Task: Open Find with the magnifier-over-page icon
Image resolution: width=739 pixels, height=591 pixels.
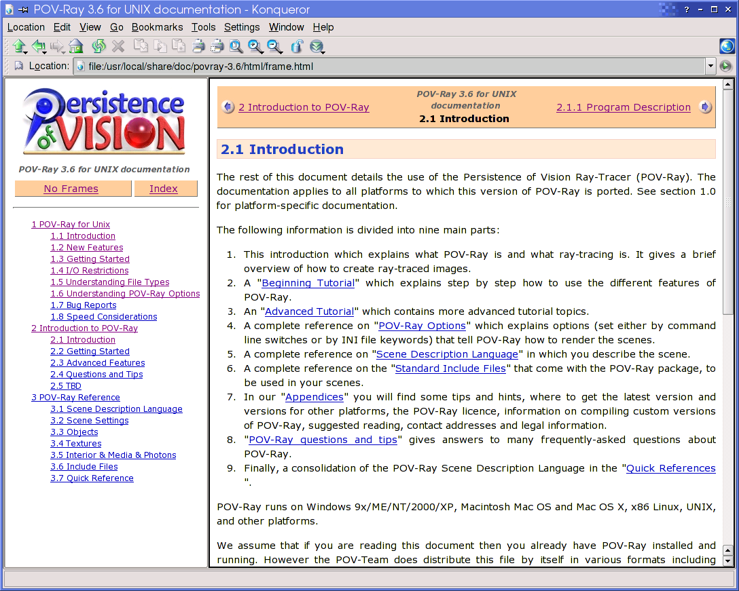Action: coord(236,46)
